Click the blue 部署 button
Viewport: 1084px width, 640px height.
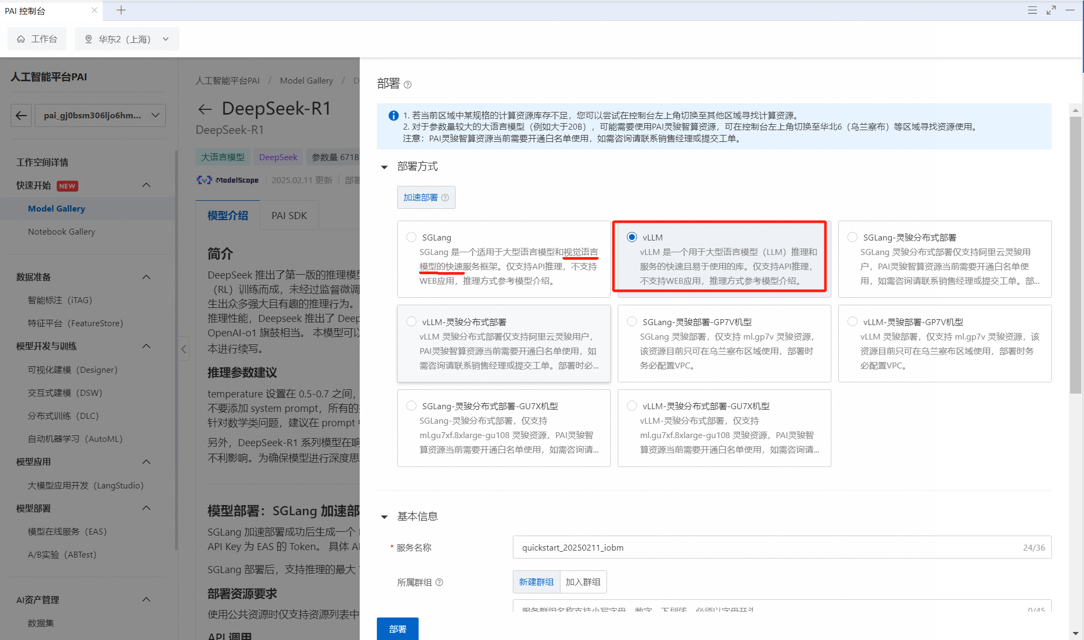click(397, 629)
